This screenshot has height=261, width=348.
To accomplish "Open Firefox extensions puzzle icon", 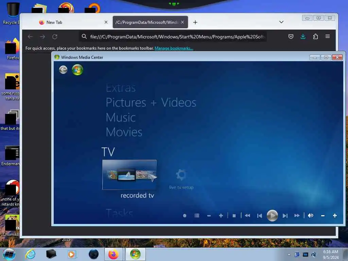I will 315,36.
